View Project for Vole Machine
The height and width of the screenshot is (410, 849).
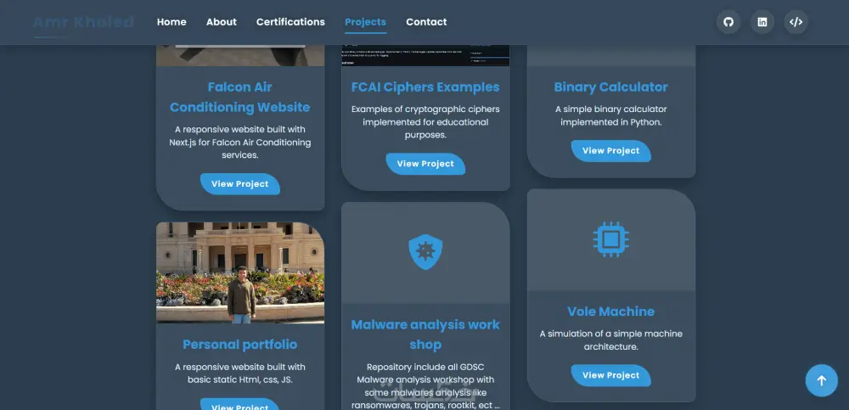(x=610, y=375)
